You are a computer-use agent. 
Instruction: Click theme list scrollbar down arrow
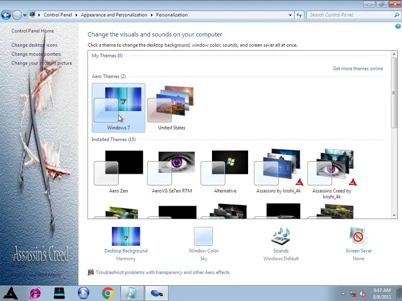click(x=394, y=216)
